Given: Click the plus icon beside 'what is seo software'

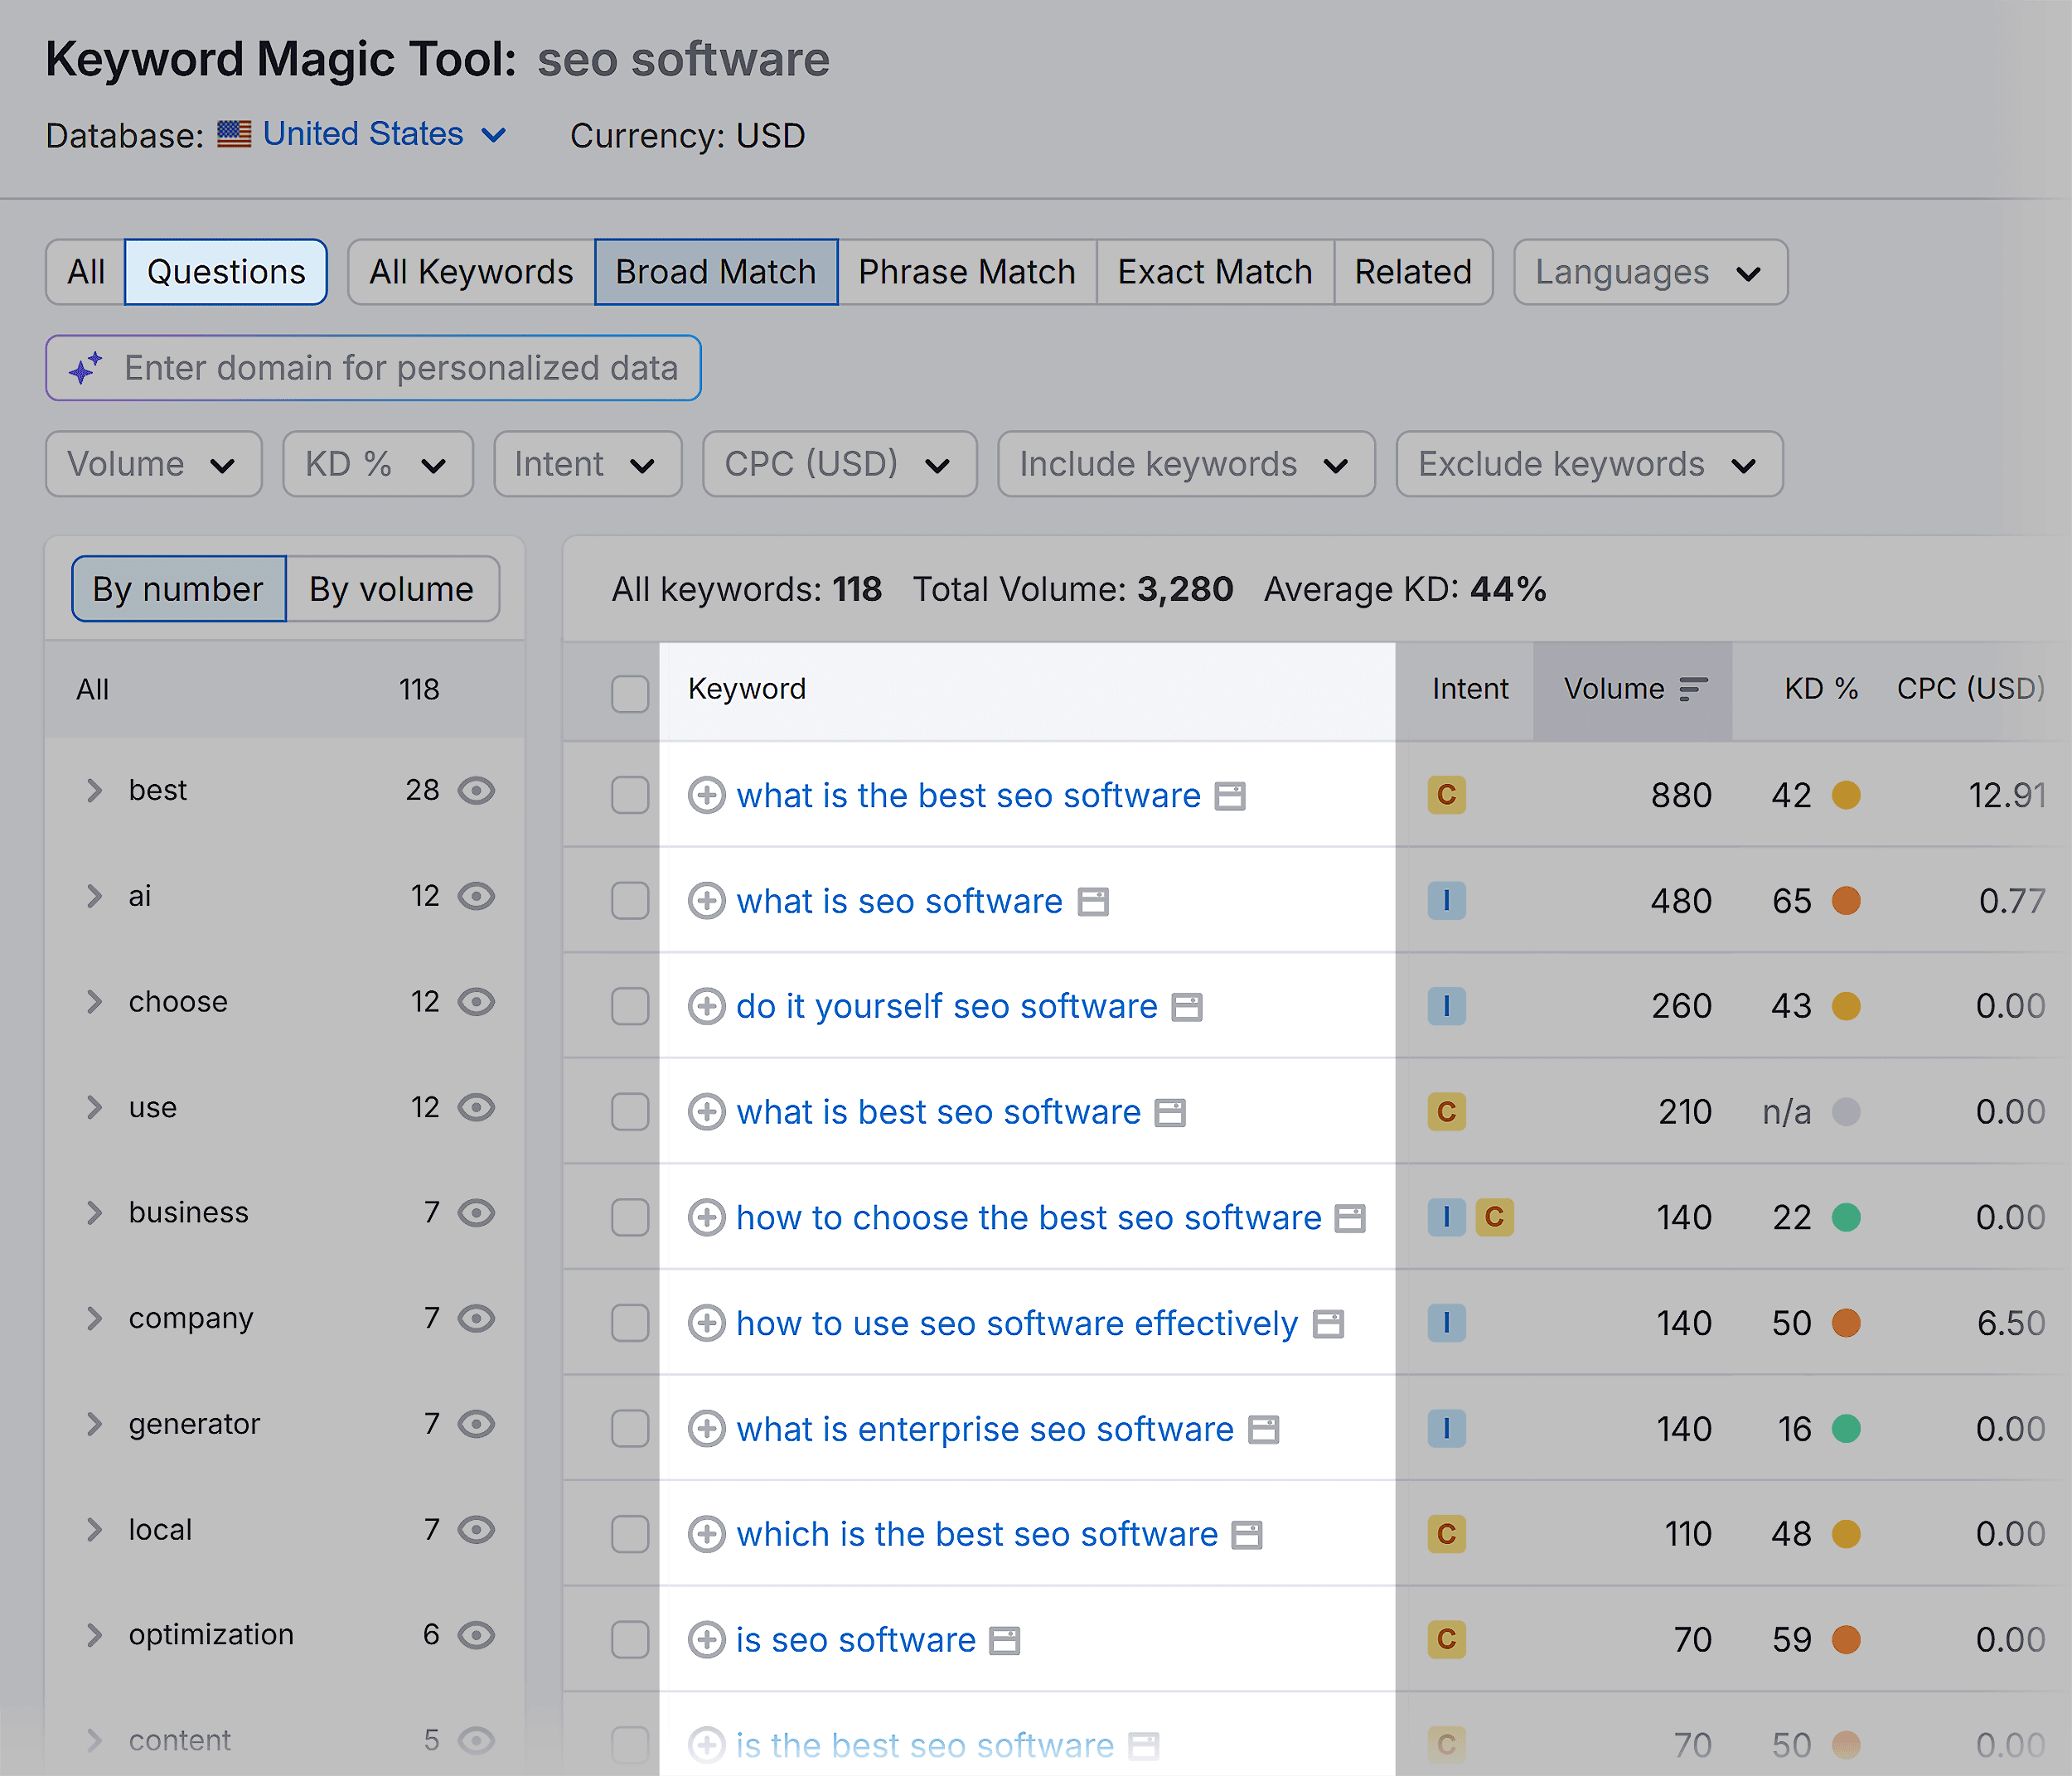Looking at the screenshot, I should click(707, 901).
